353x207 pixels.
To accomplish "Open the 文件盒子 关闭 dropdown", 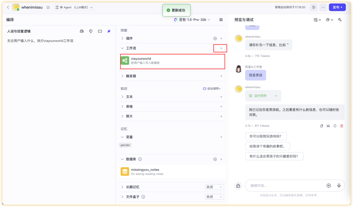I will point(214,197).
